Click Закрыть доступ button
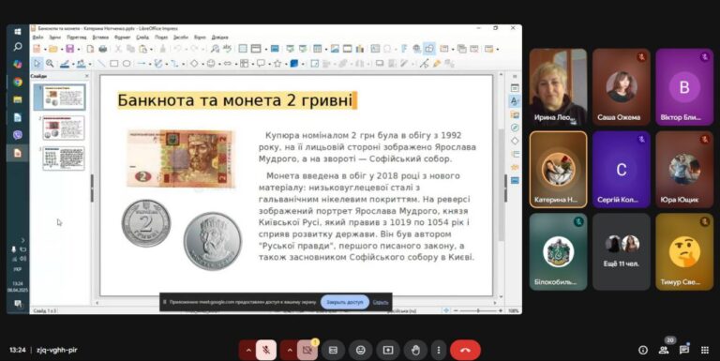Image resolution: width=720 pixels, height=361 pixels. [345, 302]
